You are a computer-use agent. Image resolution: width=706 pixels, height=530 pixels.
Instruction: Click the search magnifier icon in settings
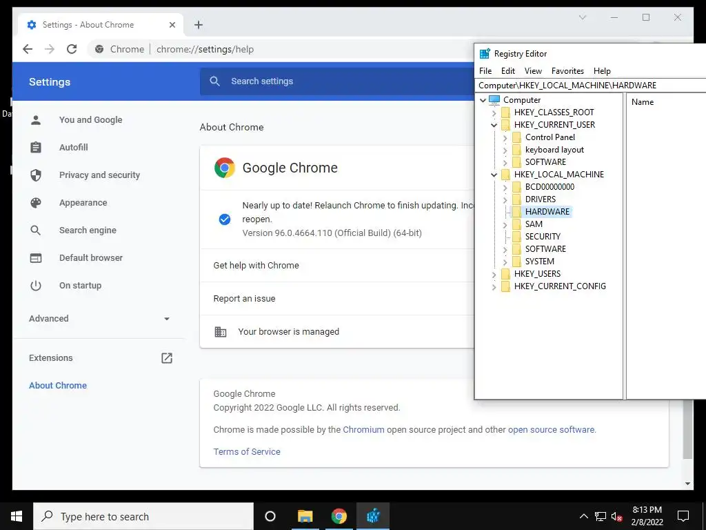(x=215, y=81)
